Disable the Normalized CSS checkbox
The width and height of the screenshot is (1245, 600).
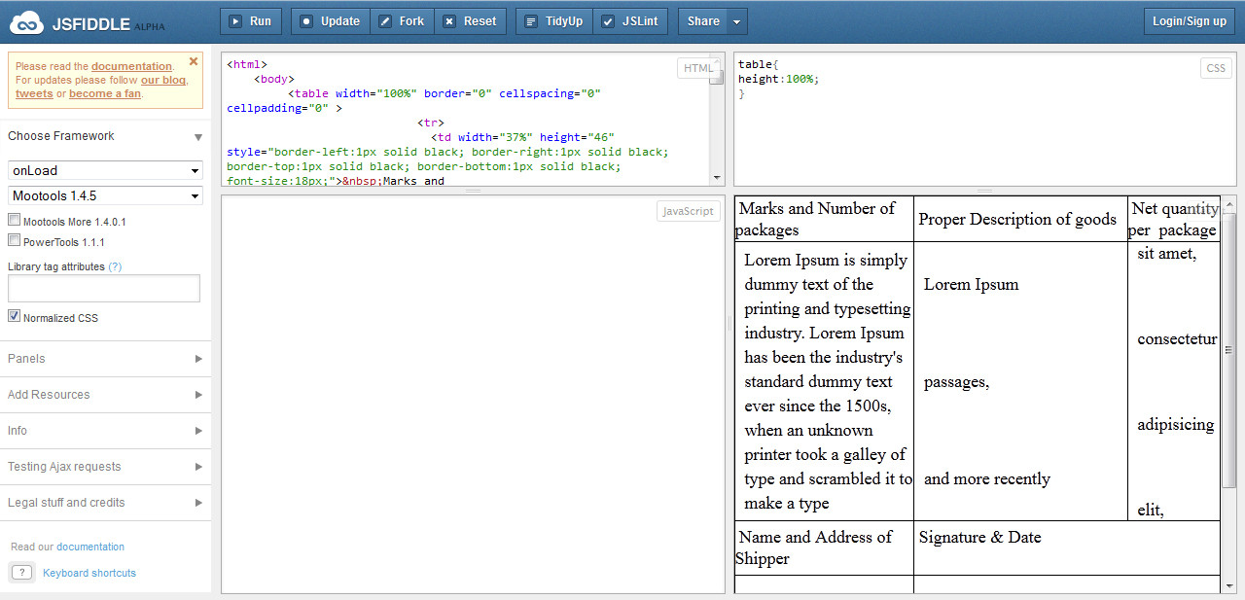tap(14, 316)
